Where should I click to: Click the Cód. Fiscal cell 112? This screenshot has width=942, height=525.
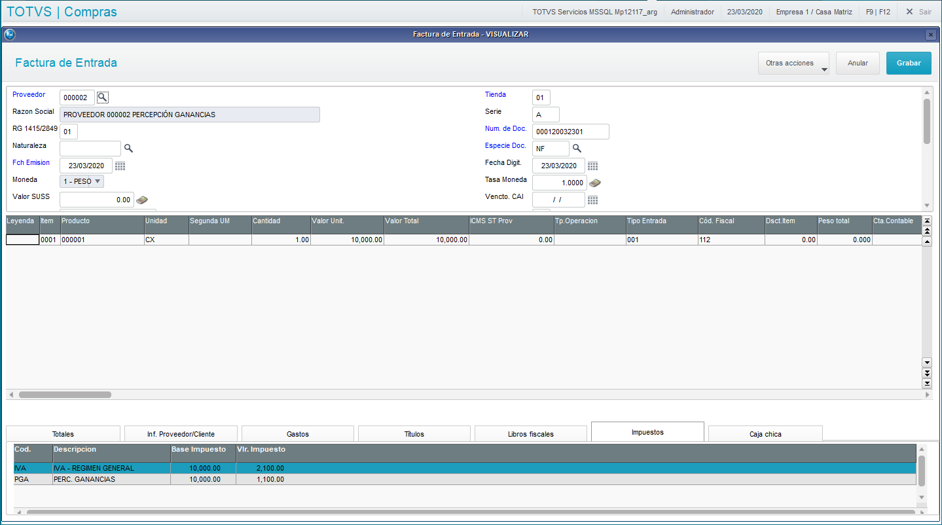point(731,240)
